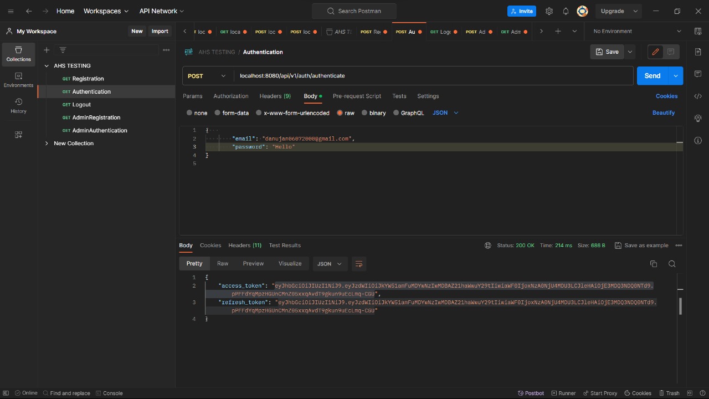Open the code snippet icon
Image resolution: width=709 pixels, height=399 pixels.
[698, 96]
